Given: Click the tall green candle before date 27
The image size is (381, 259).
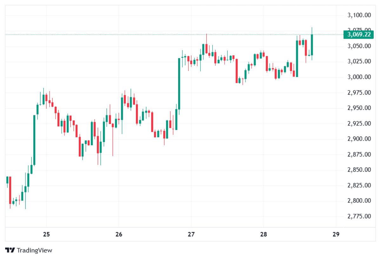Looking at the screenshot, I should click(179, 84).
